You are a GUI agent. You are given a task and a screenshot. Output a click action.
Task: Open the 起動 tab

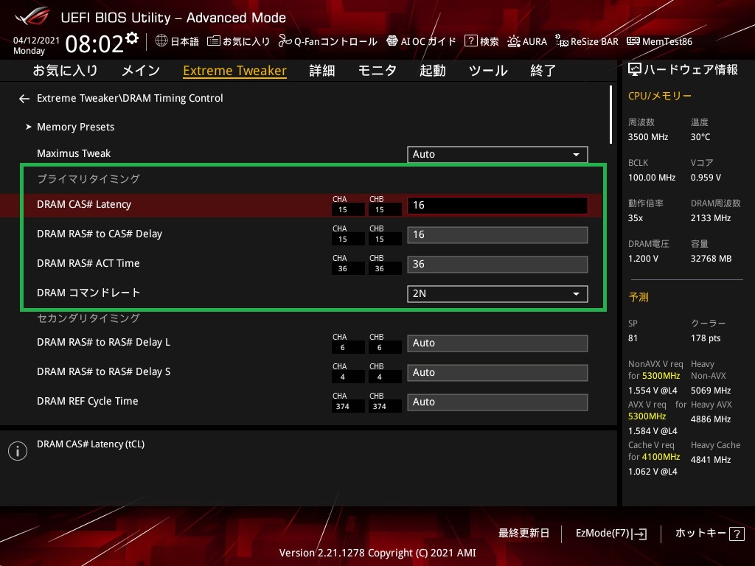tap(432, 71)
